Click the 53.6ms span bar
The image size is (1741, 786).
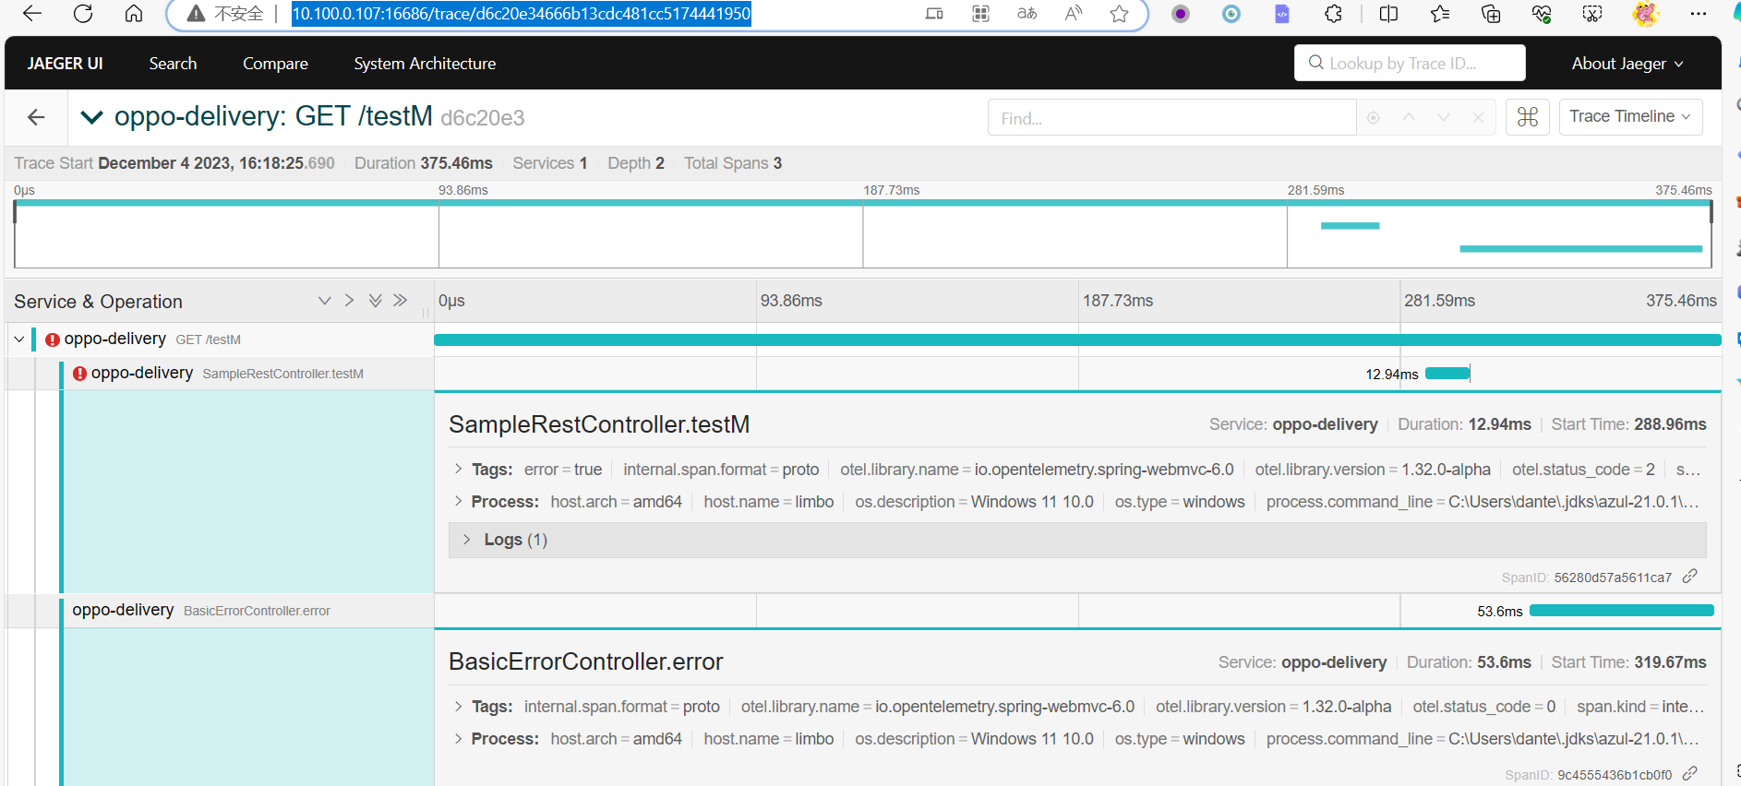click(1622, 611)
